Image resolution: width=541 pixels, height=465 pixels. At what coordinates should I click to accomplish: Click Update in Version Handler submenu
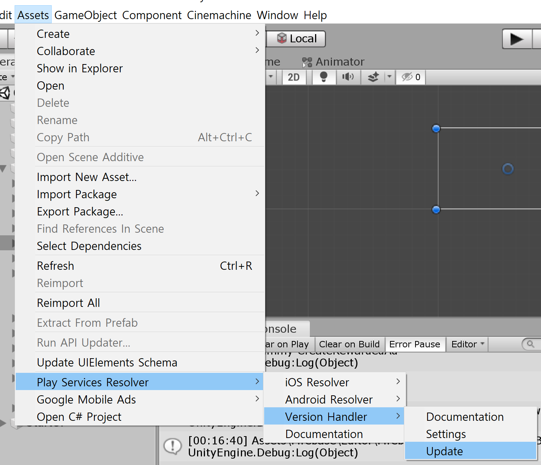[x=471, y=451]
